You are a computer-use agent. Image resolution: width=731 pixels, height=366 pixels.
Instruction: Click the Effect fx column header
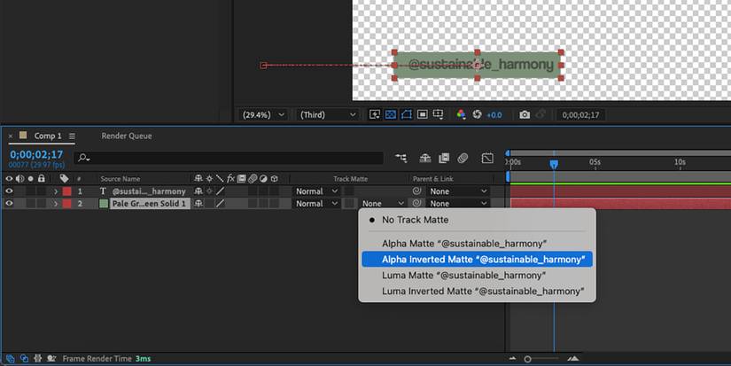click(x=230, y=179)
